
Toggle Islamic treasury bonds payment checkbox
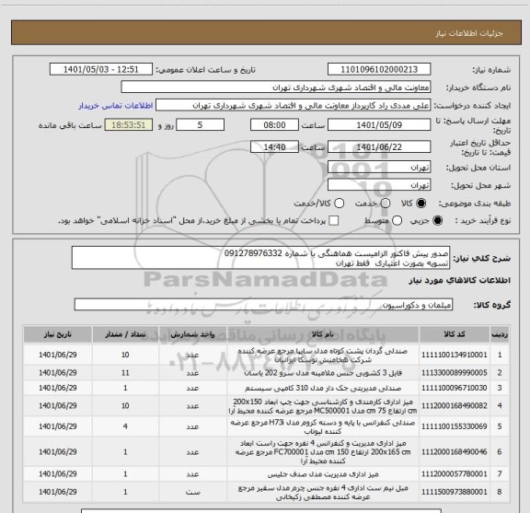[334, 221]
